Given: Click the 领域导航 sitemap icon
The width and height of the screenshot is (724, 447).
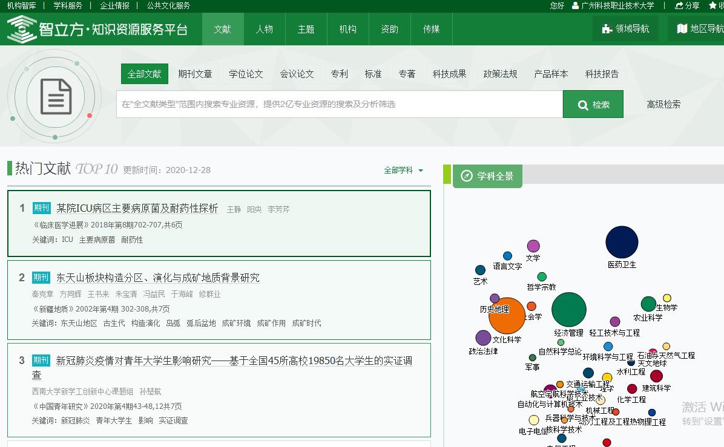Looking at the screenshot, I should pos(607,29).
